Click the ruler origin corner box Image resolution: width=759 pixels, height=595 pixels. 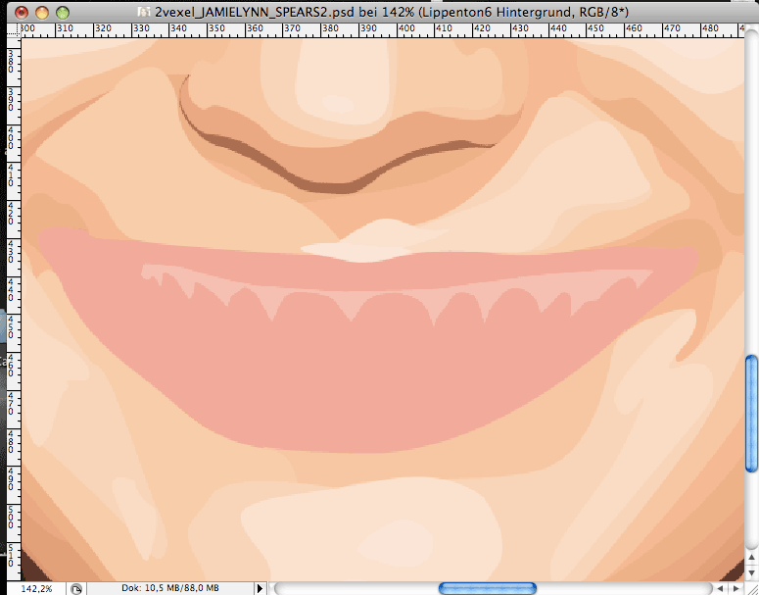[14, 30]
